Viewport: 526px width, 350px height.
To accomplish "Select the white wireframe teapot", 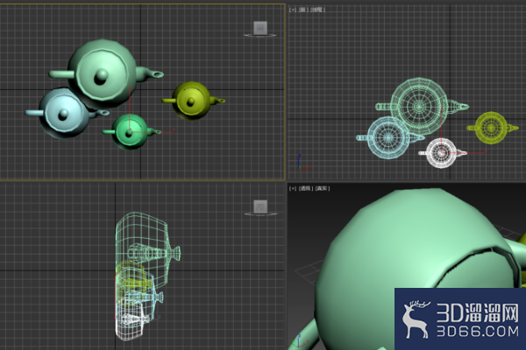I will [442, 153].
